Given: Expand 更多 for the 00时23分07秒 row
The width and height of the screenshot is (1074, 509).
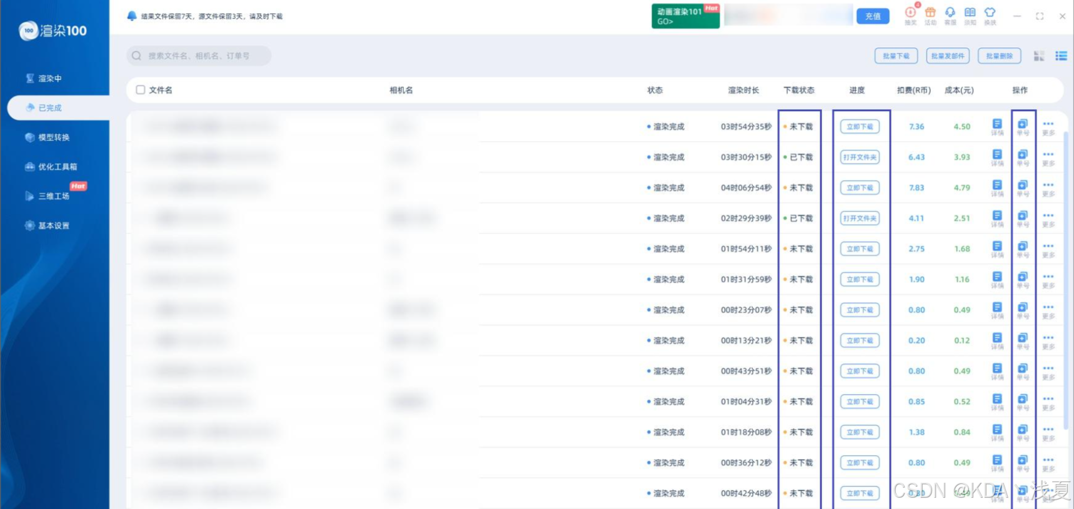Looking at the screenshot, I should coord(1048,310).
